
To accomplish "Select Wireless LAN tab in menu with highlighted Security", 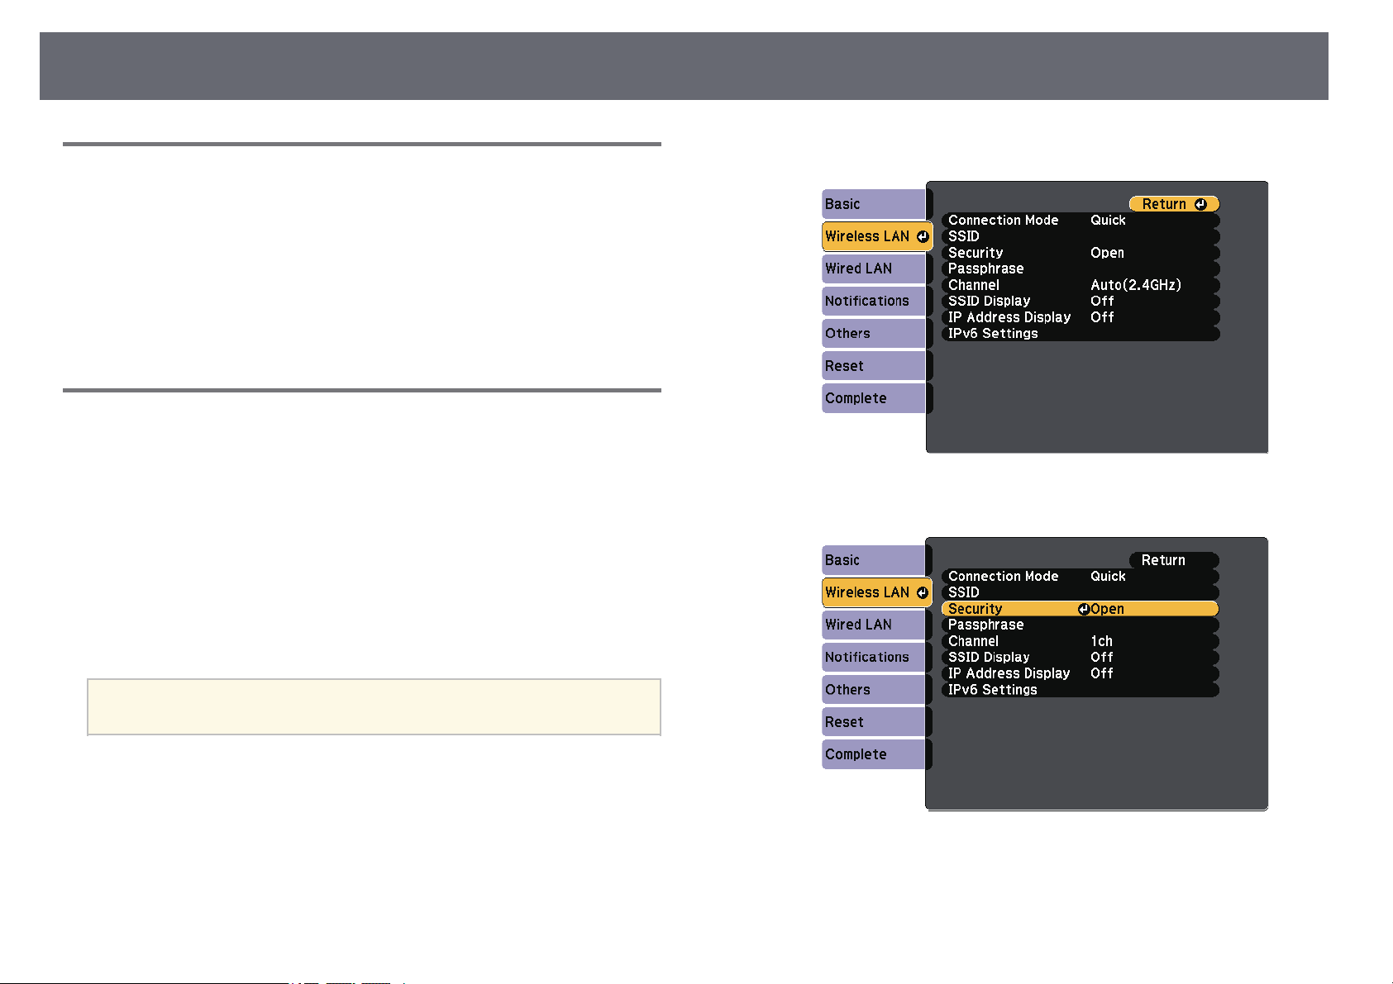I will coord(877,592).
